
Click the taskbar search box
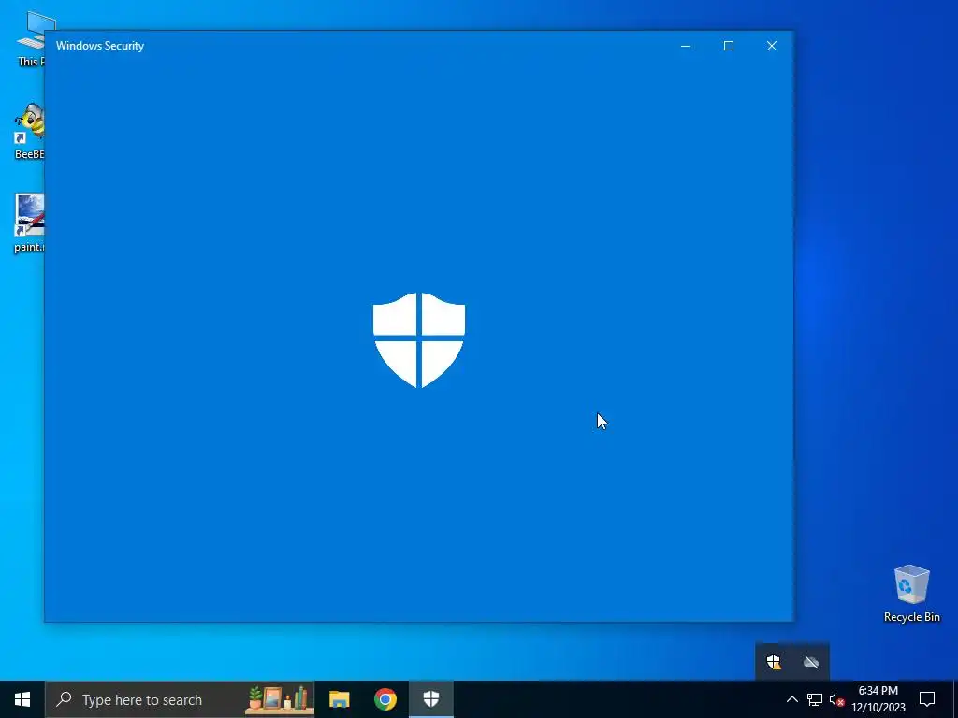180,699
